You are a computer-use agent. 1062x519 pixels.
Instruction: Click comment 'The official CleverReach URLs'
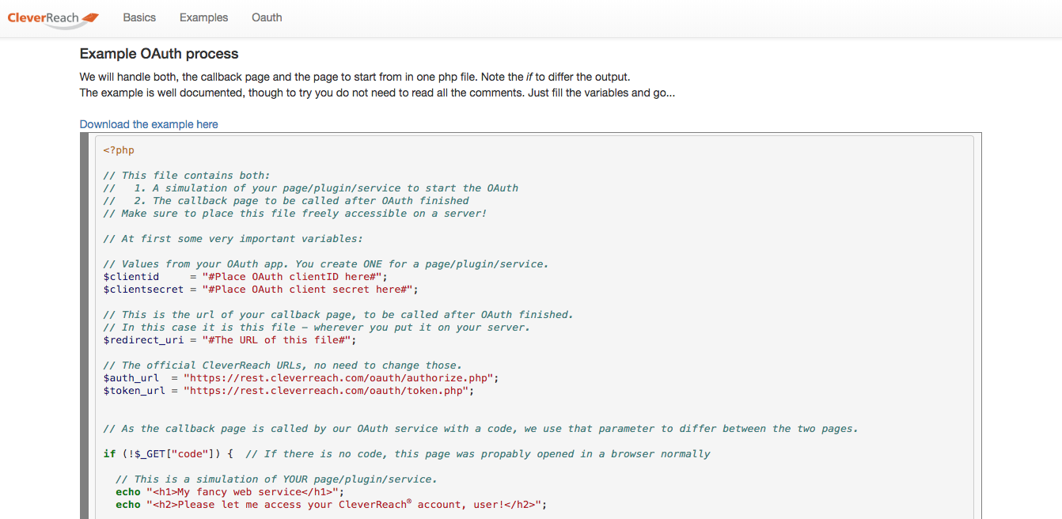(283, 365)
